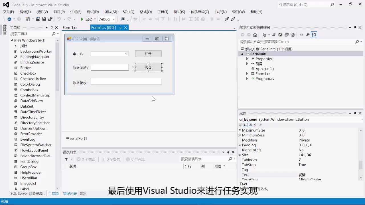Click the filter funnel icon in error list
Image resolution: width=365 pixels, height=205 pixels.
coord(66,159)
